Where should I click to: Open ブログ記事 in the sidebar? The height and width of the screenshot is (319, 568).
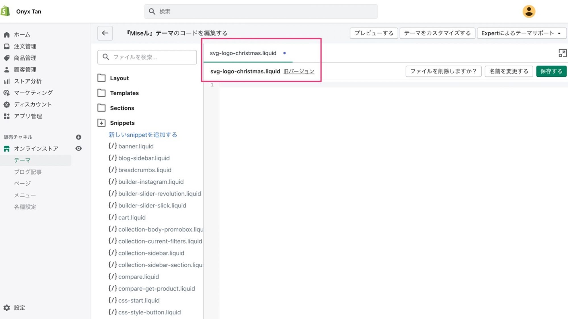coord(28,172)
